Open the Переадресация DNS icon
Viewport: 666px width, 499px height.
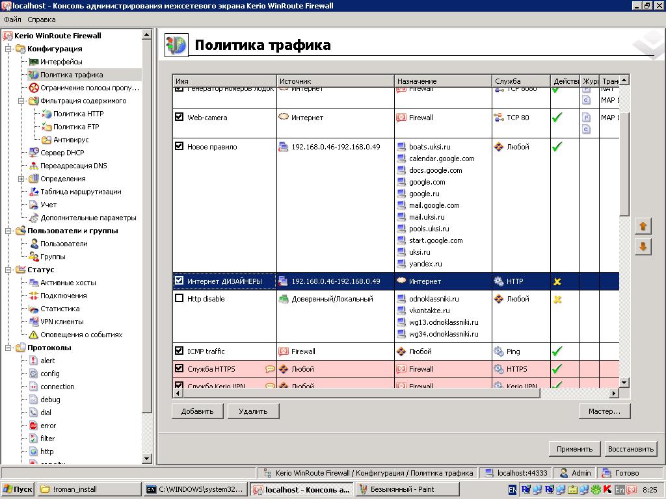[x=34, y=166]
